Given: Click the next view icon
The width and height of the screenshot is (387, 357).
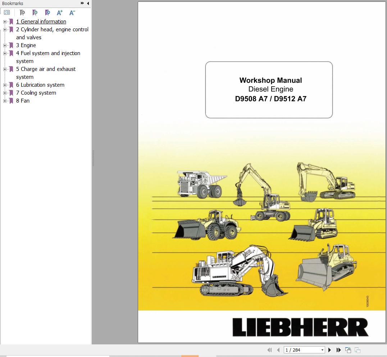Looking at the screenshot, I should (x=358, y=350).
